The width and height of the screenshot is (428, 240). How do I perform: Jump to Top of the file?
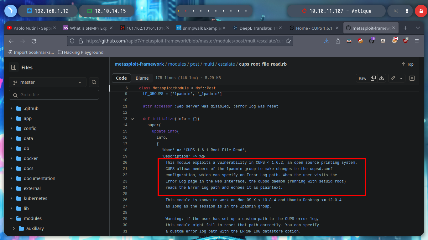(x=408, y=64)
